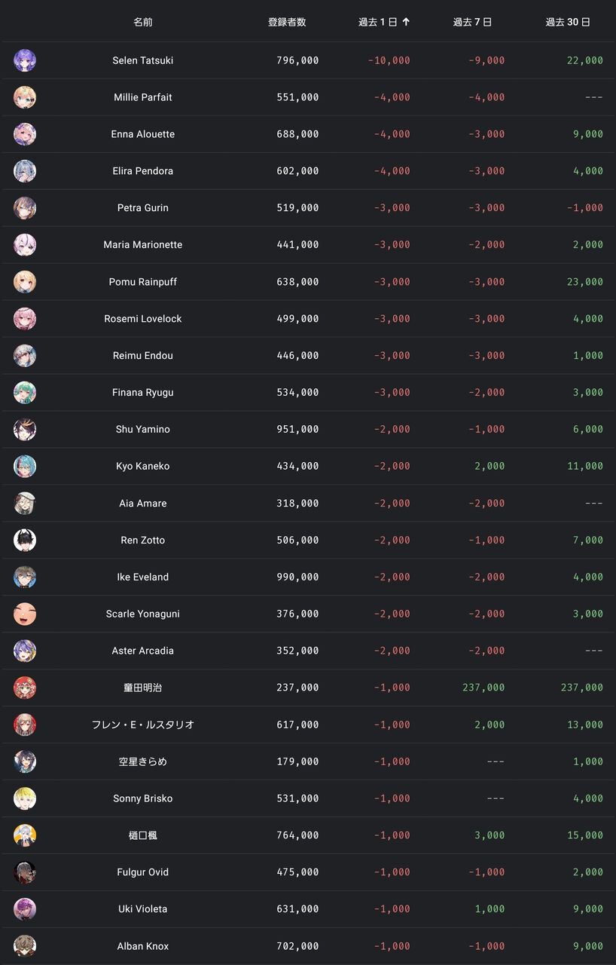The height and width of the screenshot is (965, 616).
Task: Click 樋口楓's avatar thumbnail
Action: [x=25, y=835]
